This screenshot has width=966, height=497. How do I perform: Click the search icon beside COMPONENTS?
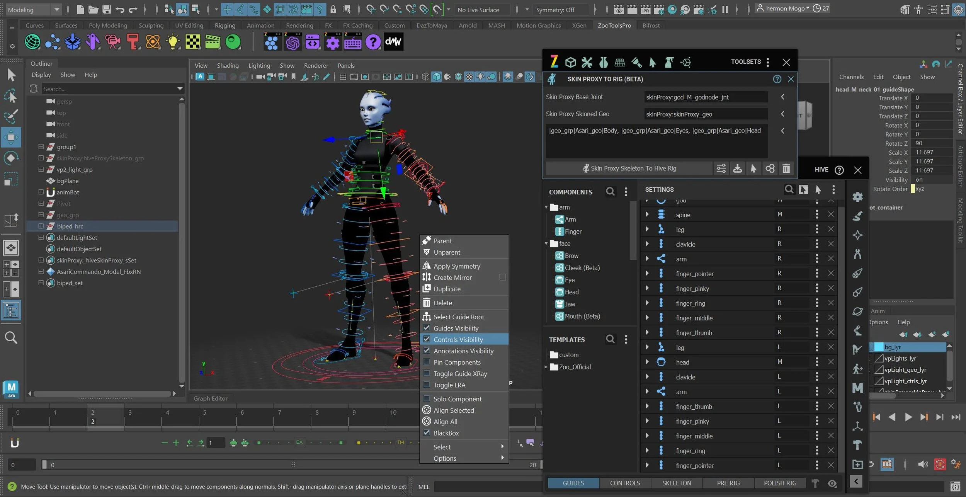point(610,192)
